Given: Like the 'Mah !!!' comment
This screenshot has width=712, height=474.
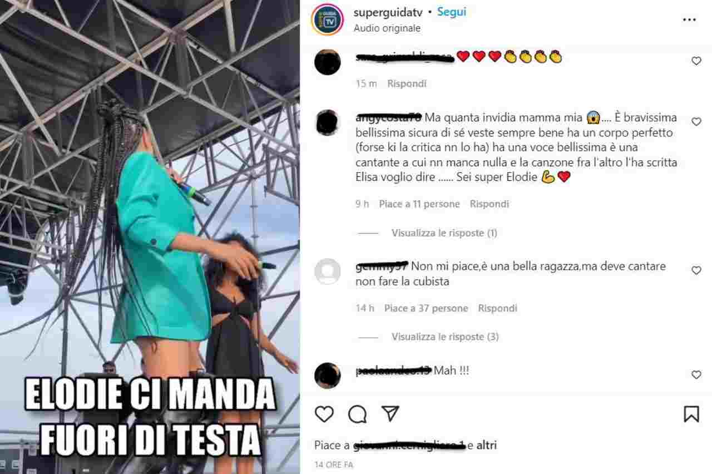Looking at the screenshot, I should [696, 375].
